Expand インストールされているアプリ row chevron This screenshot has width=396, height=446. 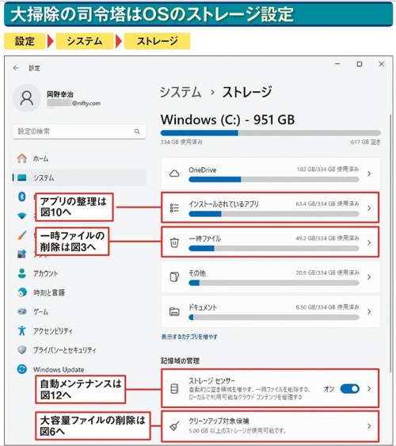[369, 208]
